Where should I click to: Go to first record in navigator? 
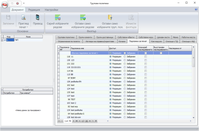[x=59, y=121]
